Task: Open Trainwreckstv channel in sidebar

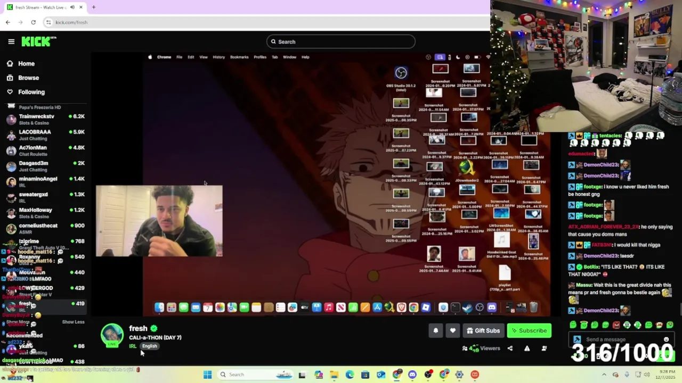Action: pos(45,119)
